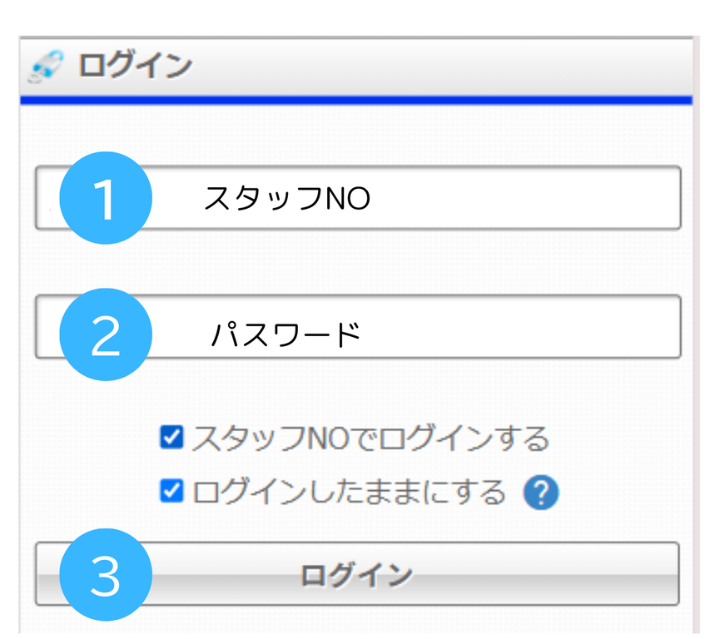715x639 pixels.
Task: Click the スタッフNO placeholder text
Action: [x=287, y=198]
